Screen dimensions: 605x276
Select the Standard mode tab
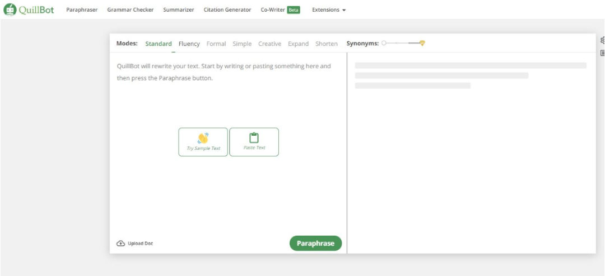pyautogui.click(x=158, y=44)
